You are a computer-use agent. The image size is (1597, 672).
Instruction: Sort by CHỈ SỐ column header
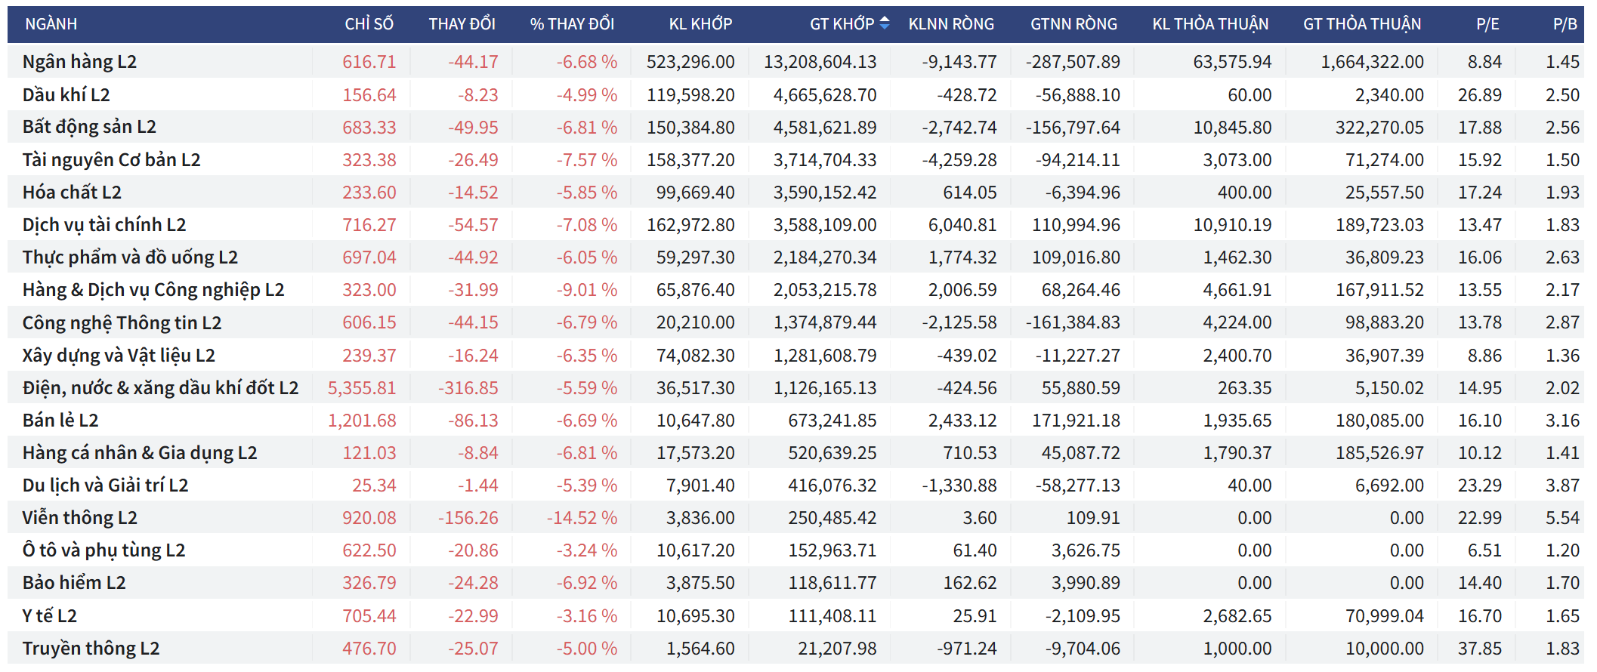pos(369,24)
